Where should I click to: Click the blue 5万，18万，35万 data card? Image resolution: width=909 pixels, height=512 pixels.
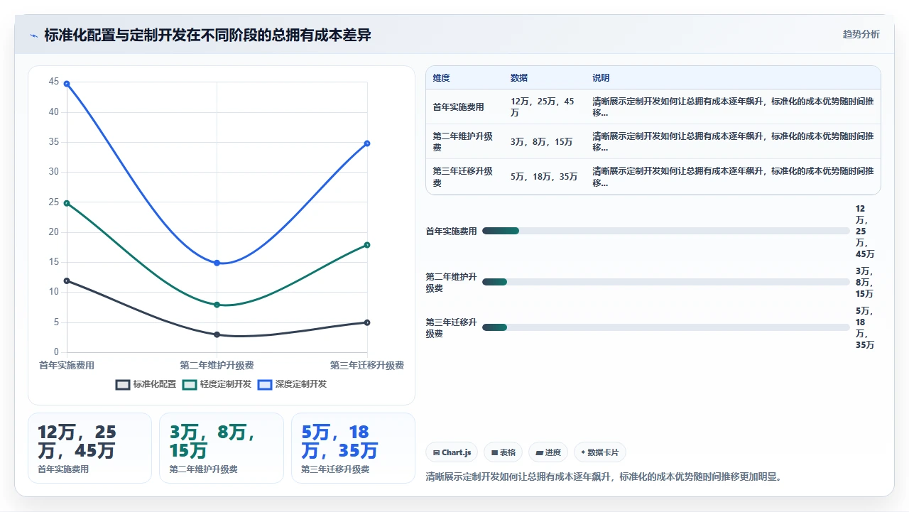tap(353, 448)
